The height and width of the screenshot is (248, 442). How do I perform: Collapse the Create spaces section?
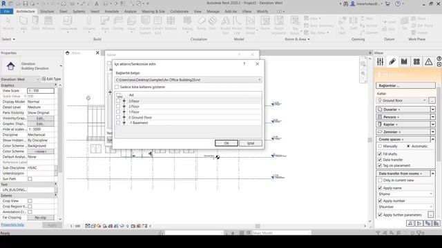pyautogui.click(x=433, y=139)
